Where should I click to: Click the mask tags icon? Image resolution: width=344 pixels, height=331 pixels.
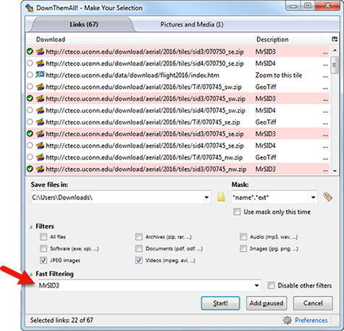pyautogui.click(x=327, y=197)
